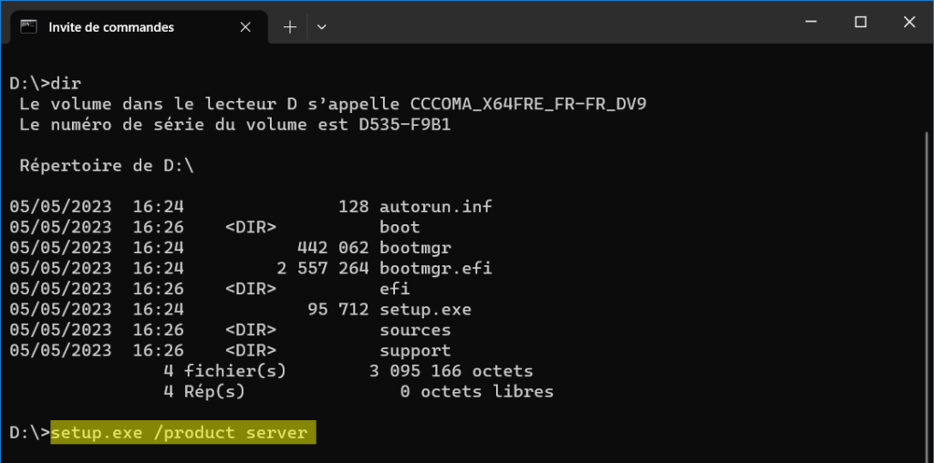Click the Command Prompt icon in the tab
The height and width of the screenshot is (463, 934).
29,26
